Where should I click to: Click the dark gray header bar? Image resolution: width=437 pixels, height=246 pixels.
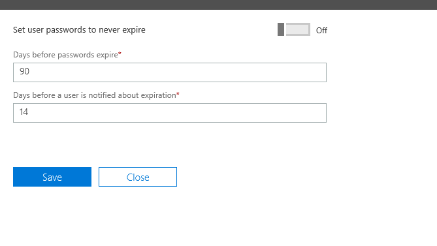218,5
